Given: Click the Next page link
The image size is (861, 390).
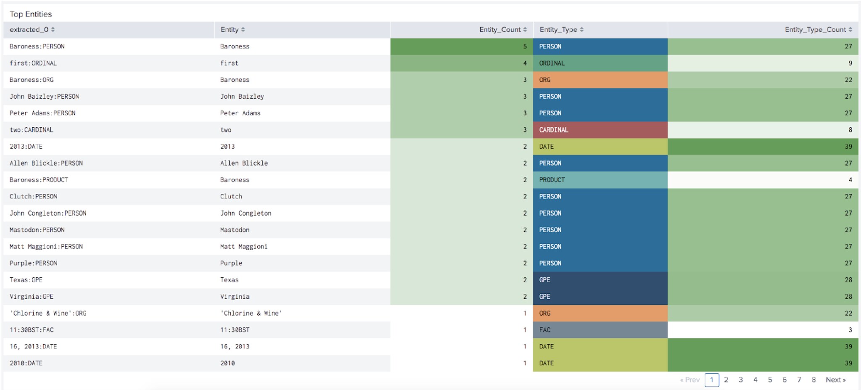Looking at the screenshot, I should [835, 380].
